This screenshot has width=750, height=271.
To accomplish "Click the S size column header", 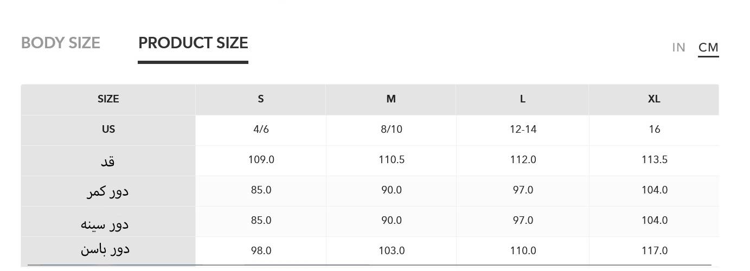I will [x=261, y=99].
